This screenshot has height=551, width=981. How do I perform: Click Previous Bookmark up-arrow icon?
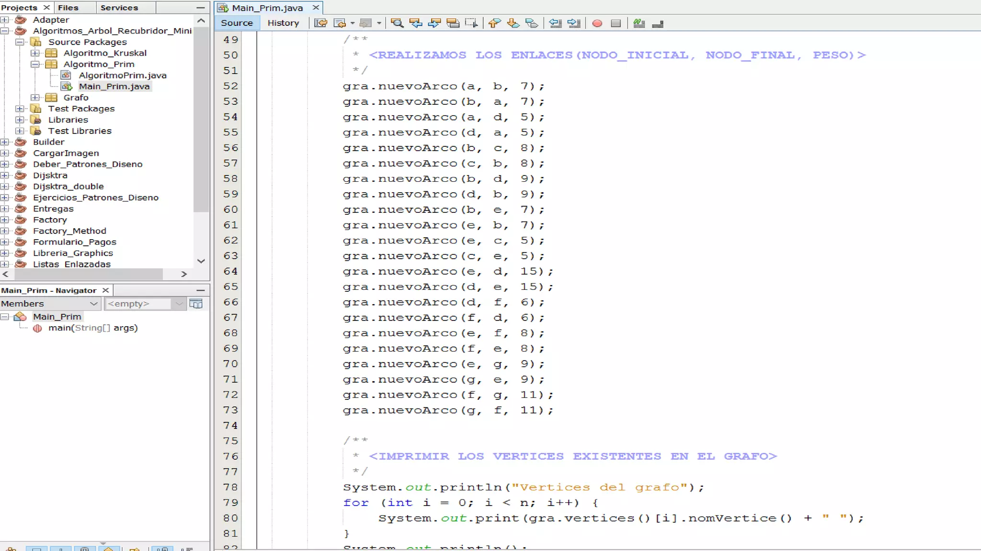[494, 23]
